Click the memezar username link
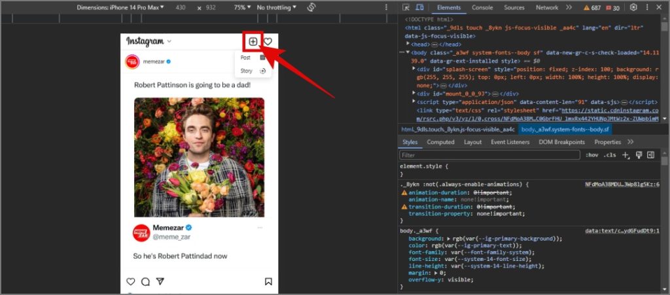This screenshot has height=295, width=670. (x=154, y=61)
